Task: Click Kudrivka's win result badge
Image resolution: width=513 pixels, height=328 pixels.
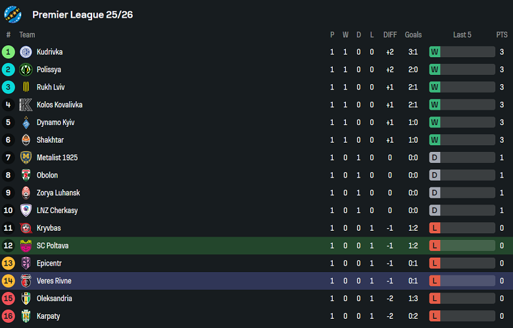Action: pyautogui.click(x=435, y=52)
